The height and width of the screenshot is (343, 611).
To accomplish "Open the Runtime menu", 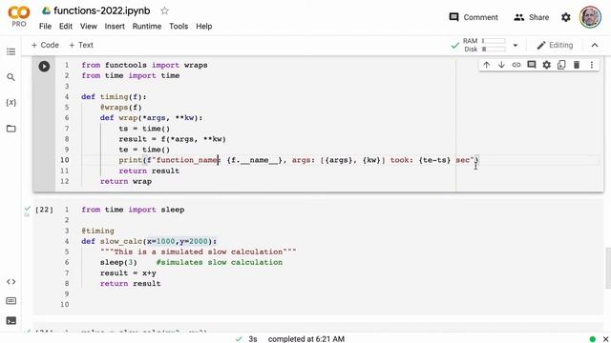I will pos(147,26).
